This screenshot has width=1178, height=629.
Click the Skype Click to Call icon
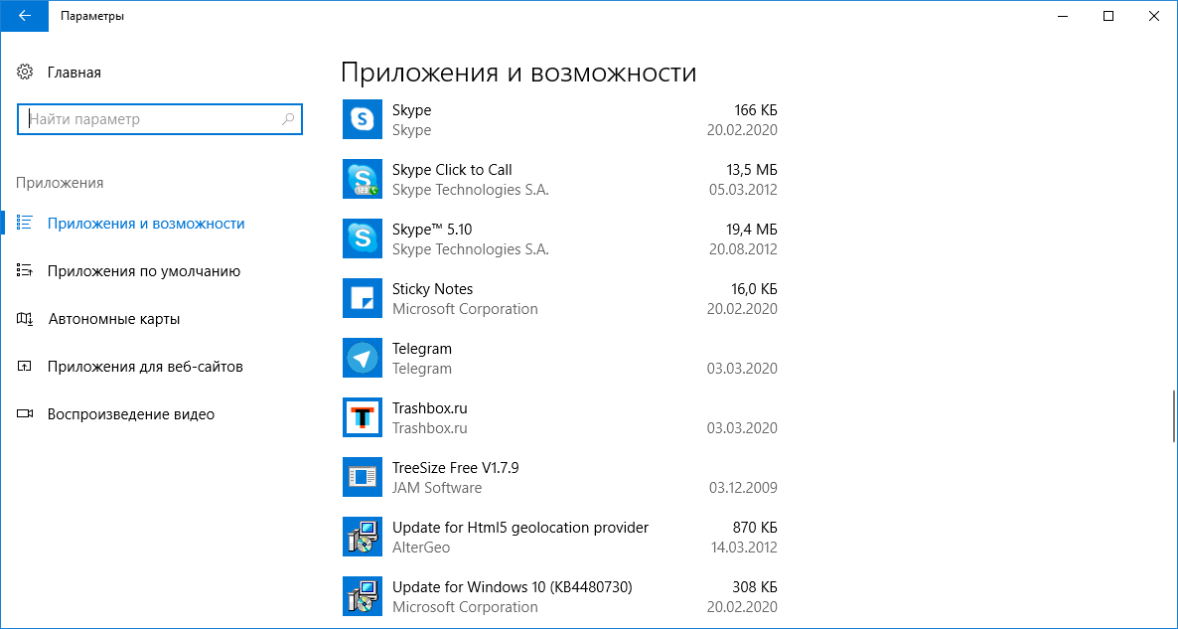point(363,179)
